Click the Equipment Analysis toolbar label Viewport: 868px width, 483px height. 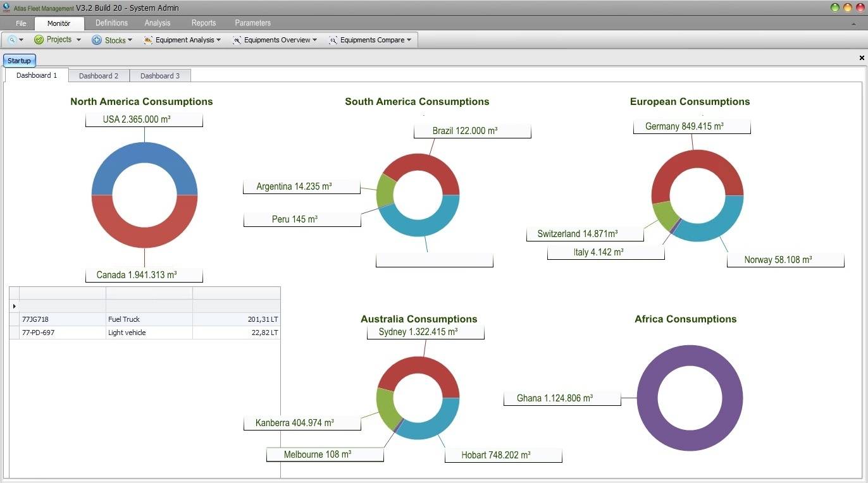[x=185, y=40]
